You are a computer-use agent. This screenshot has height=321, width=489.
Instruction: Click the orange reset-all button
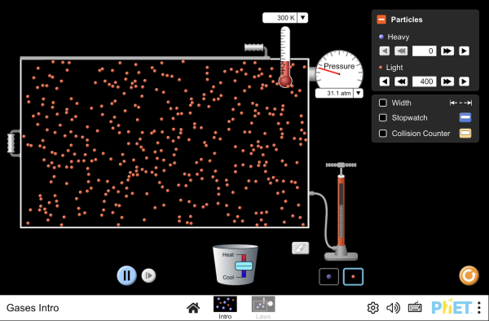point(469,275)
